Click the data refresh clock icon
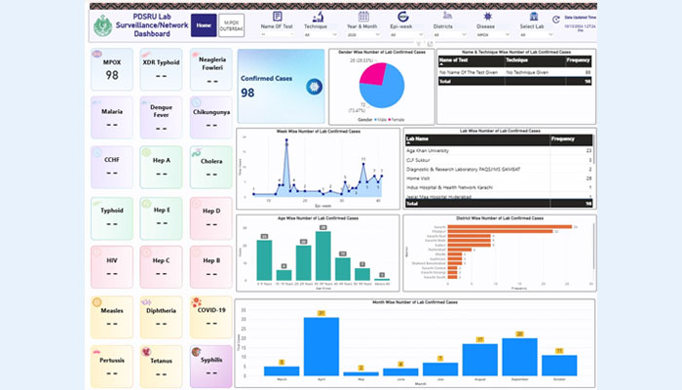Screen dimensions: 682x390 [556, 19]
